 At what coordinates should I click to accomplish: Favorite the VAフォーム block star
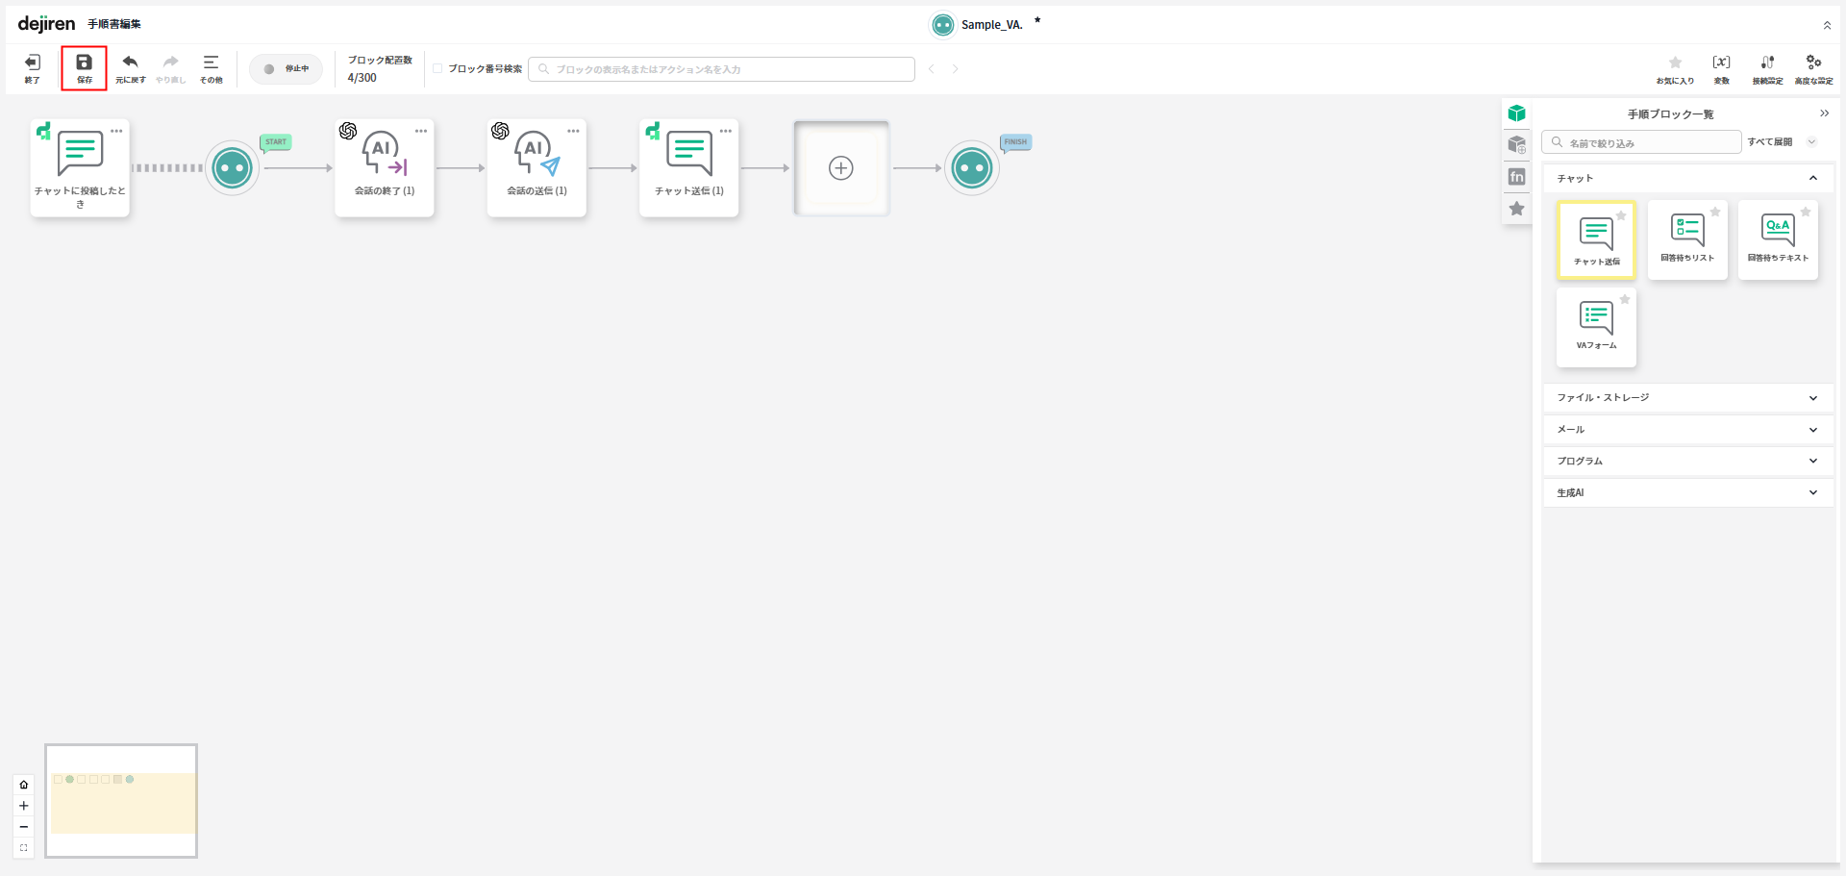1625,300
